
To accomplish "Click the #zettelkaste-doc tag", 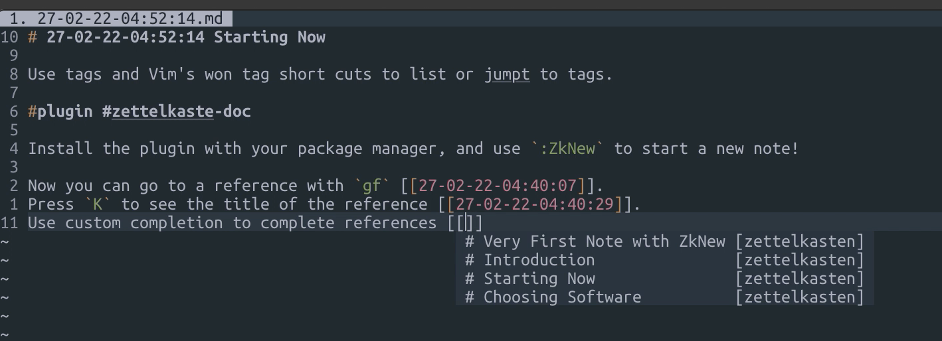I will point(177,111).
